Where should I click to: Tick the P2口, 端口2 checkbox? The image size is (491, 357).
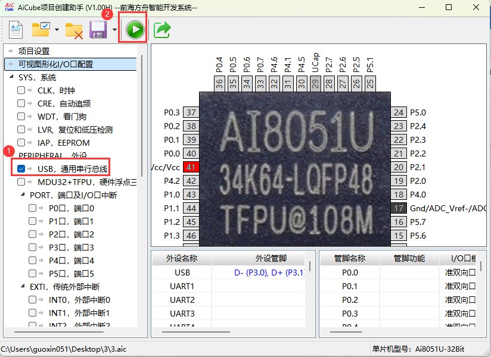coord(32,234)
